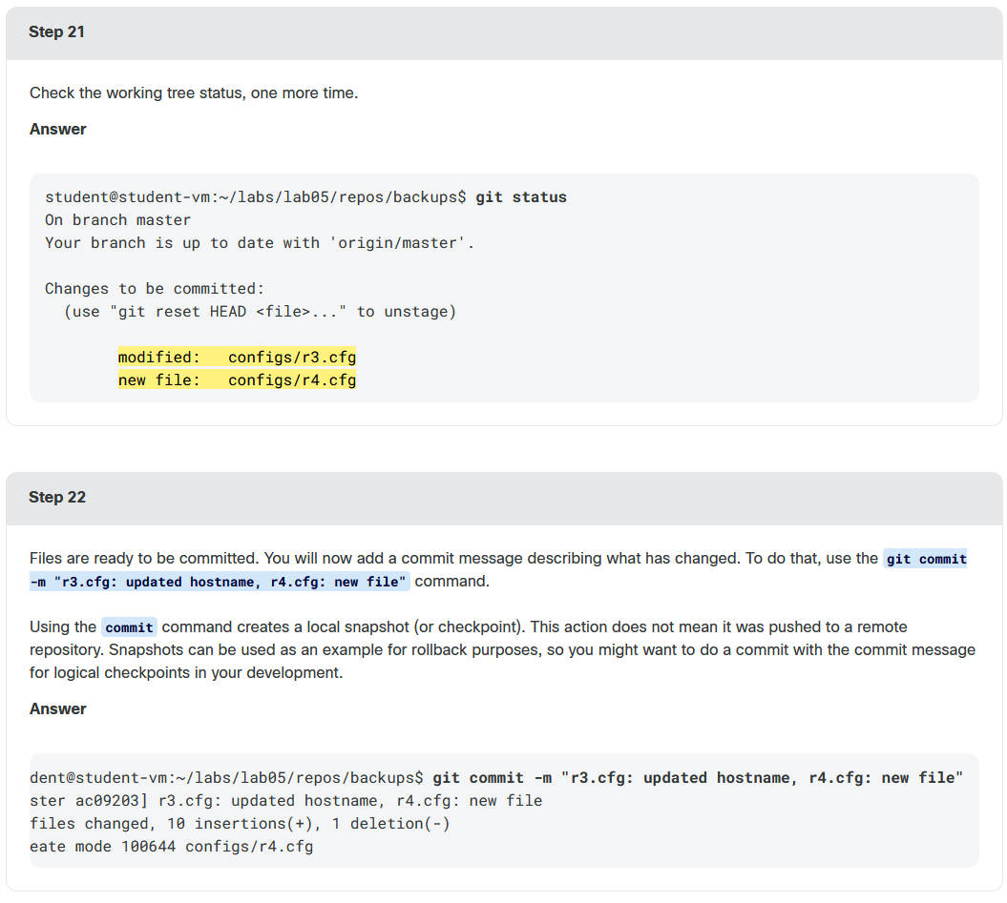This screenshot has height=903, width=1007.
Task: Click the Answer label under Step 22
Action: pyautogui.click(x=58, y=708)
